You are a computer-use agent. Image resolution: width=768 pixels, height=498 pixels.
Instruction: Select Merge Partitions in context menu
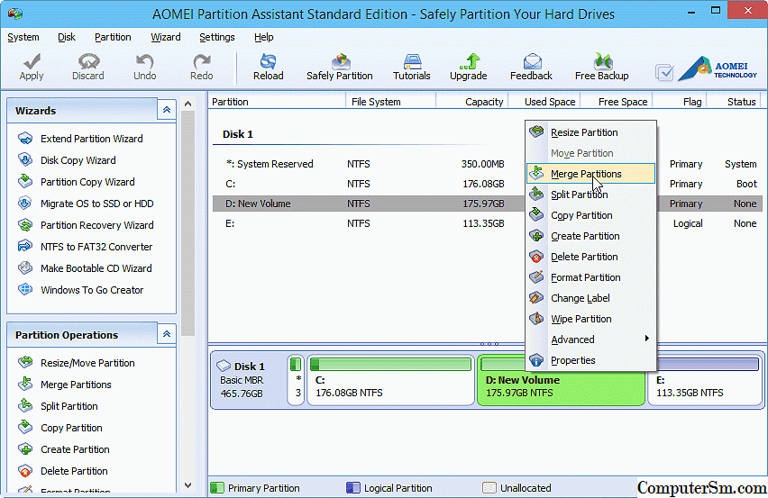point(591,174)
